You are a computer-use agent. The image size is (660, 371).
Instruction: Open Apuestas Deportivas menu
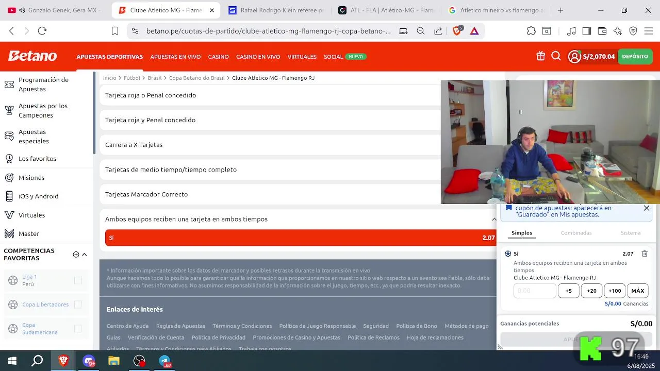point(109,57)
